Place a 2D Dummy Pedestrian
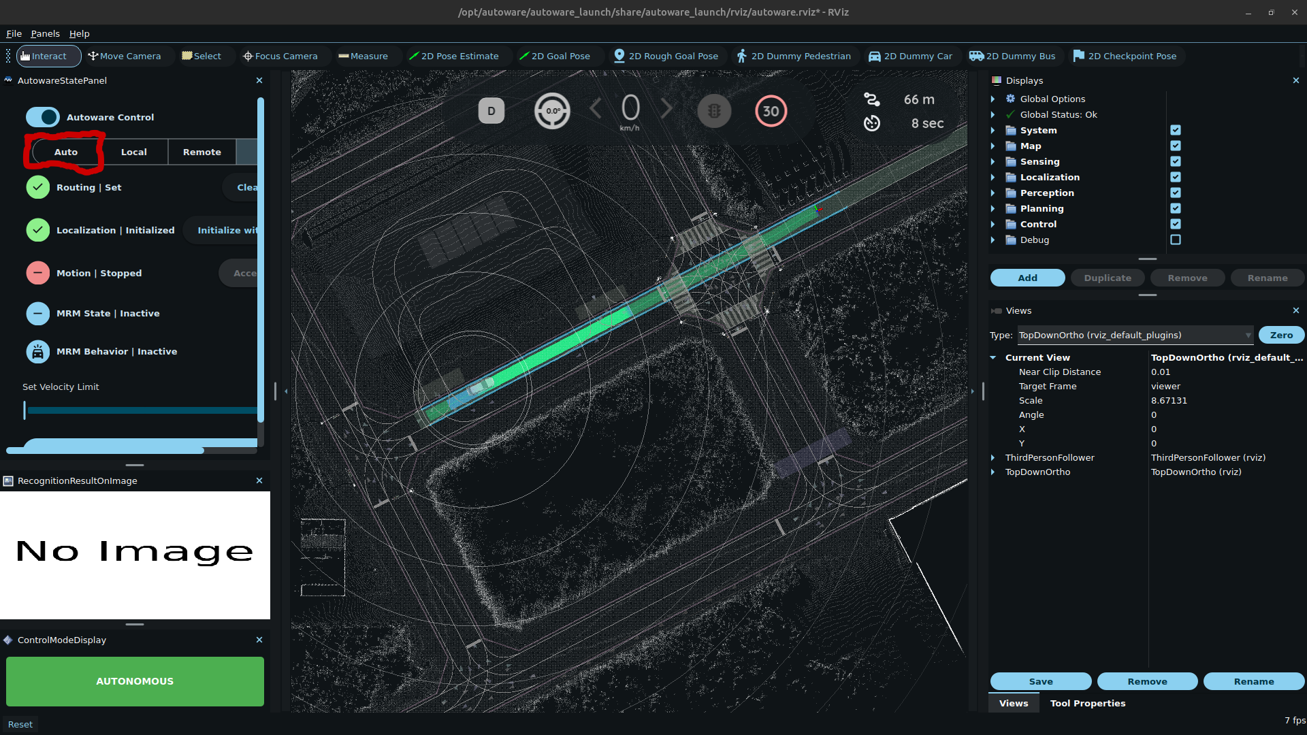1307x735 pixels. pyautogui.click(x=794, y=56)
